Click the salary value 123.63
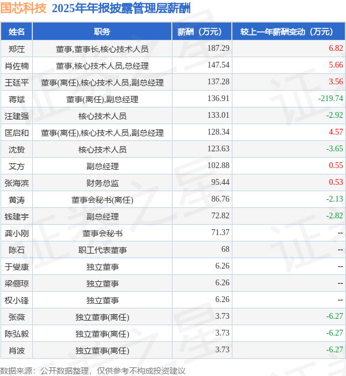The width and height of the screenshot is (346, 376). pos(219,149)
